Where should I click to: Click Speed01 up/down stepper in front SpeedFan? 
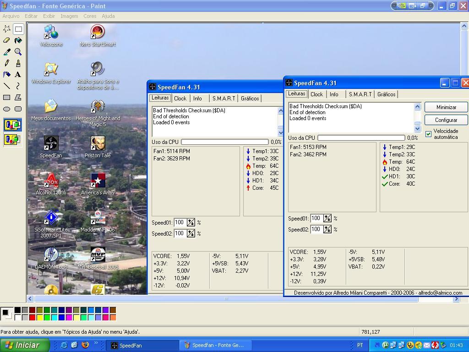(x=327, y=218)
